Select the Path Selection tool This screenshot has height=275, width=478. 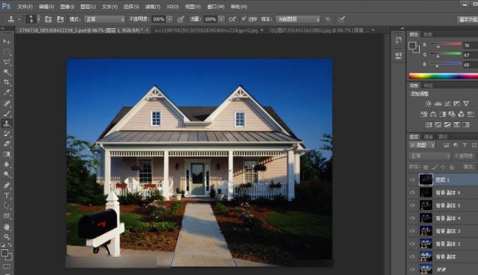coord(7,206)
